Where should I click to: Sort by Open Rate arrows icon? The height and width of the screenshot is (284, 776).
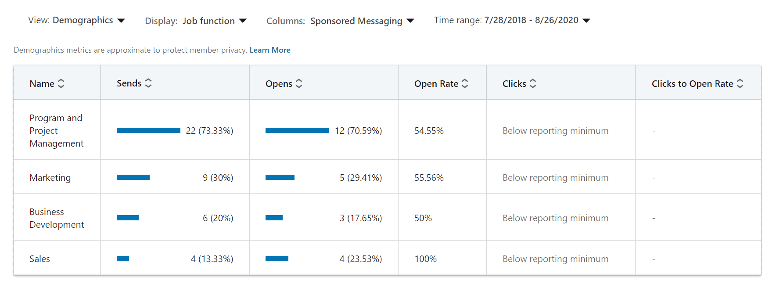click(x=465, y=83)
